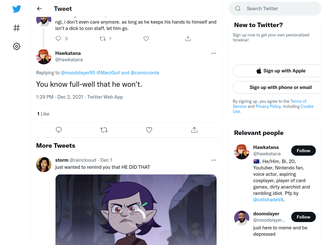Follow Hawkatana in Relevant people
This screenshot has height=245, width=327.
pos(303,151)
